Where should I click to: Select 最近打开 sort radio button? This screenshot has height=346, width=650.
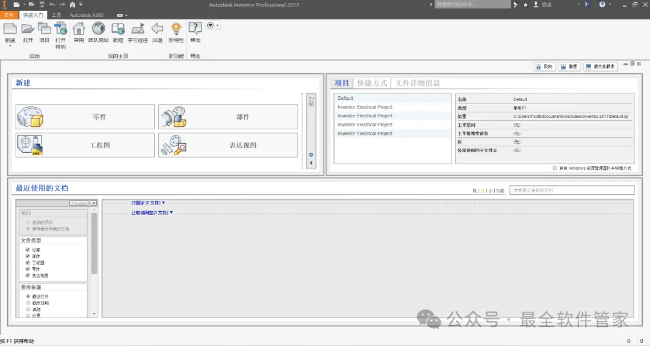(28, 297)
